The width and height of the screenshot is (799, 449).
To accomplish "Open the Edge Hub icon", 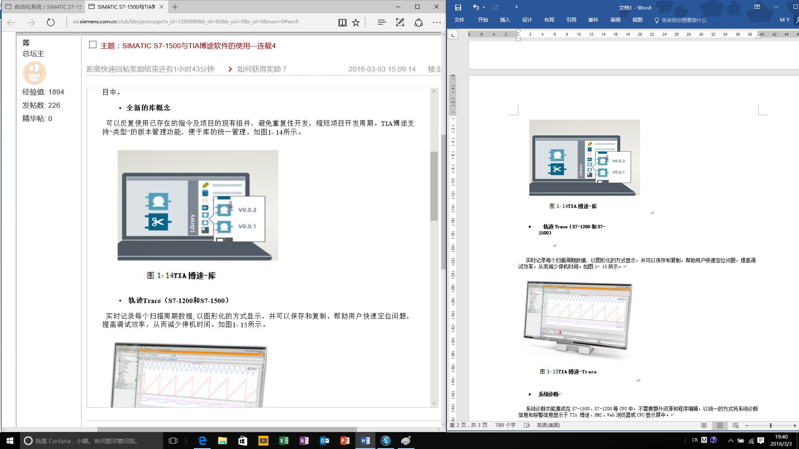I will point(382,22).
